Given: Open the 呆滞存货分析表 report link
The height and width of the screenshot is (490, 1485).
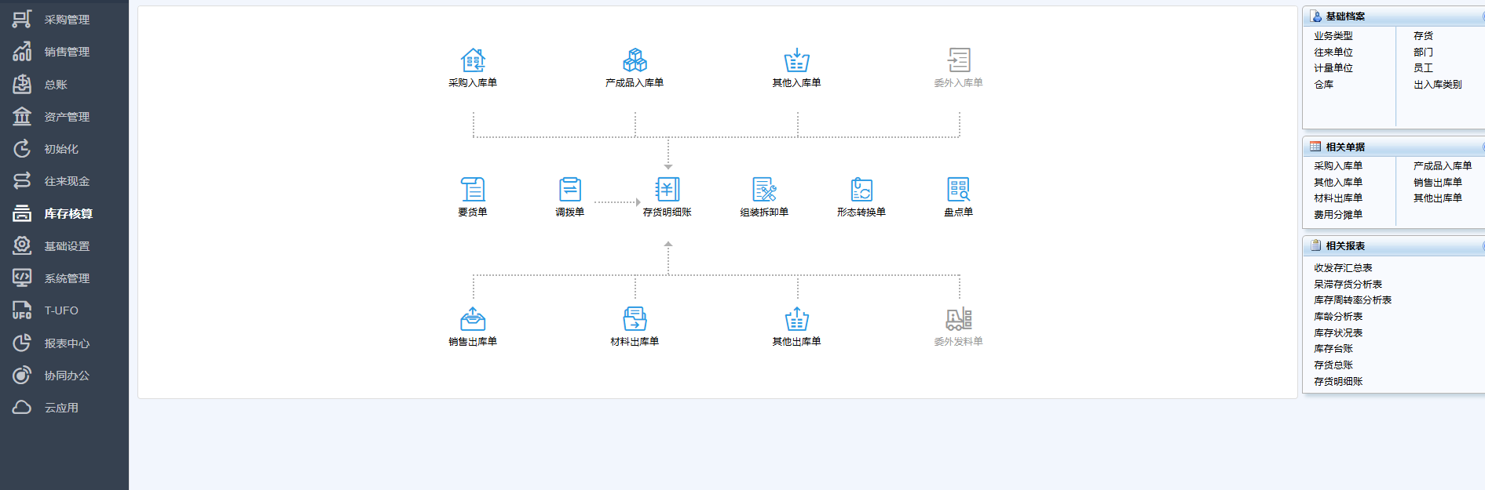Looking at the screenshot, I should [1348, 285].
